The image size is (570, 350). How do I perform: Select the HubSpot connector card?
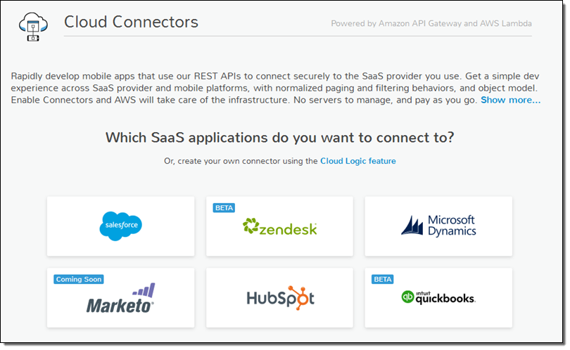[279, 298]
